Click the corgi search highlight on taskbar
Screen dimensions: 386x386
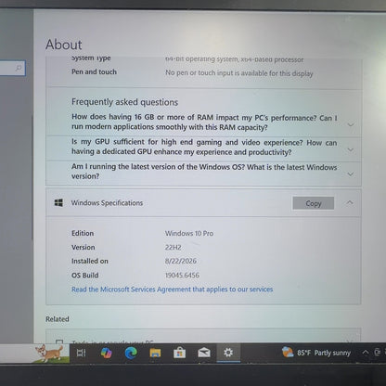(49, 353)
